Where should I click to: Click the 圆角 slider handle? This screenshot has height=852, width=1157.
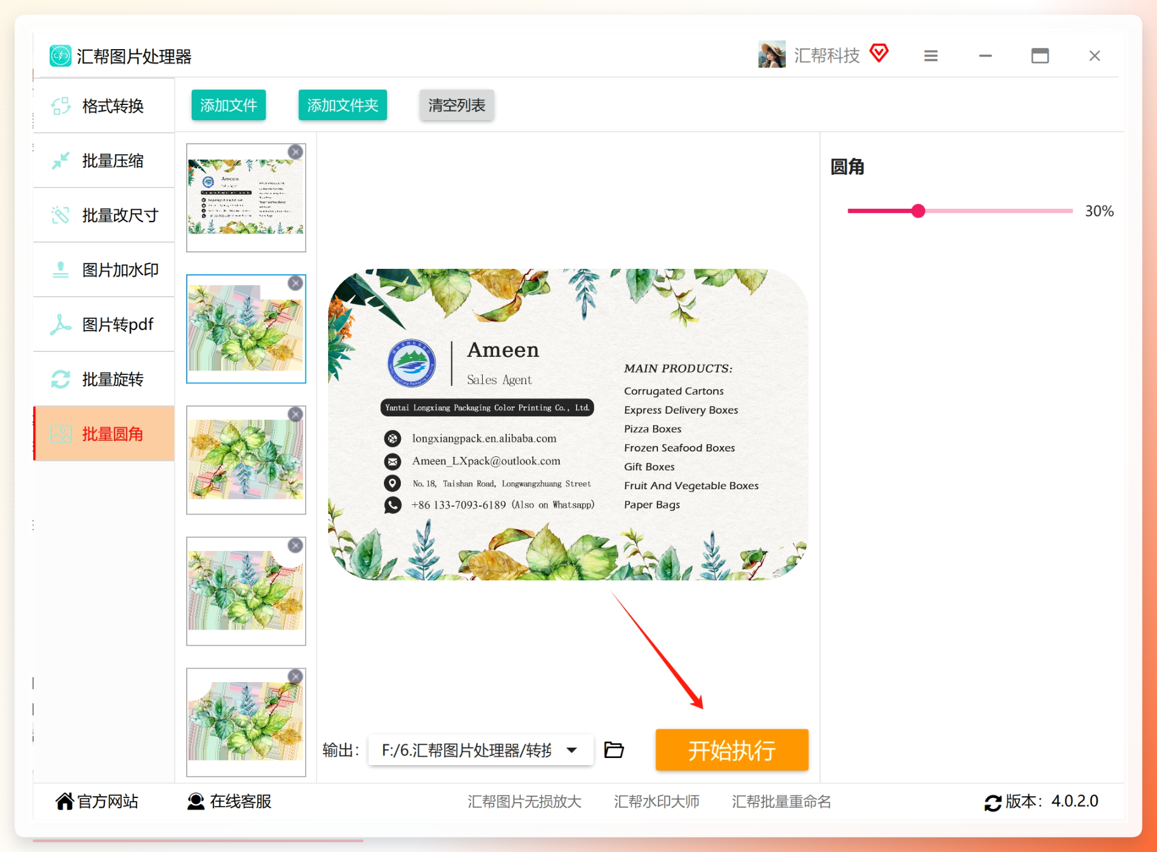tap(918, 211)
